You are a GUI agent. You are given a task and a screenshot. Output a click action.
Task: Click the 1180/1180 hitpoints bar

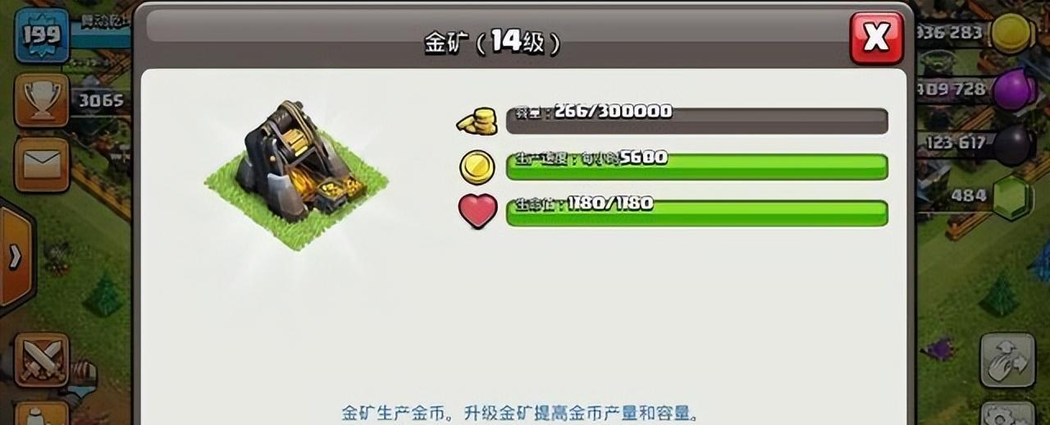point(697,212)
